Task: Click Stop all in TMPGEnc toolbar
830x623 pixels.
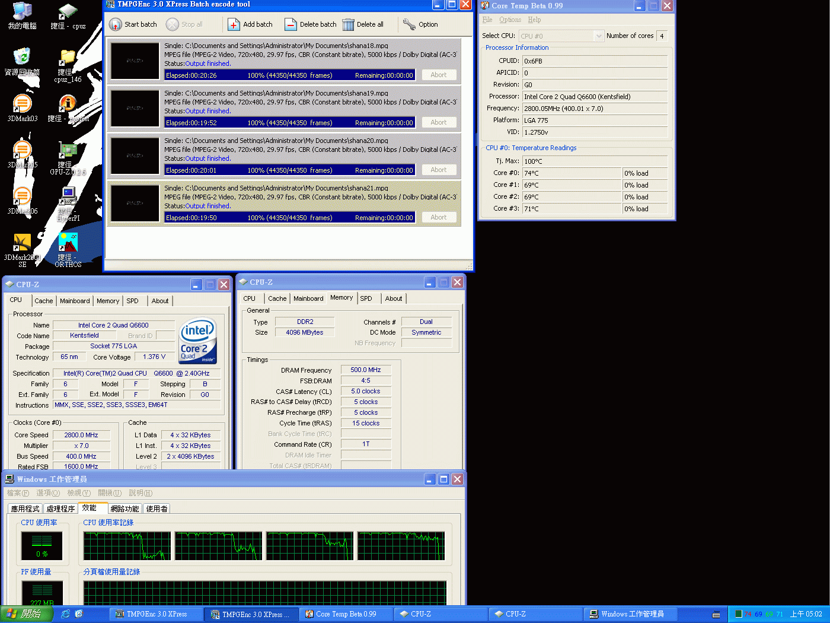Action: (184, 24)
